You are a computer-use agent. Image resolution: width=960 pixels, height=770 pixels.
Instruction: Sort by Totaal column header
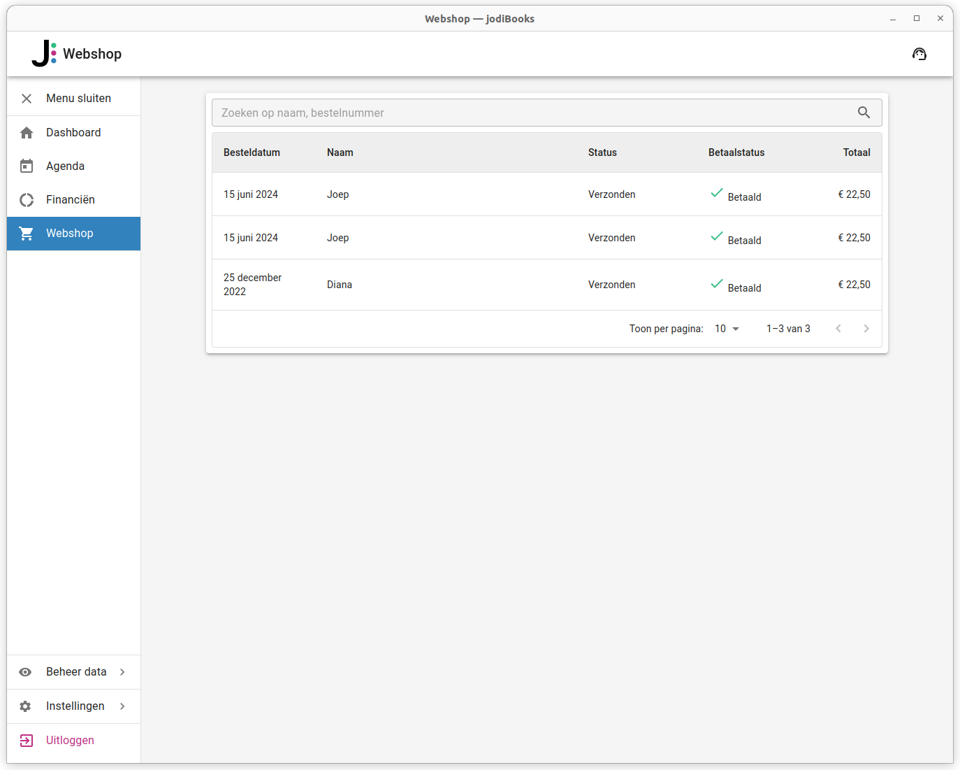[857, 152]
